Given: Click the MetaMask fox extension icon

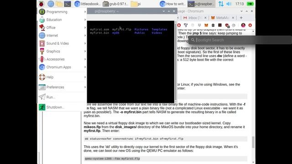Looking at the screenshot, I should click(x=206, y=25).
